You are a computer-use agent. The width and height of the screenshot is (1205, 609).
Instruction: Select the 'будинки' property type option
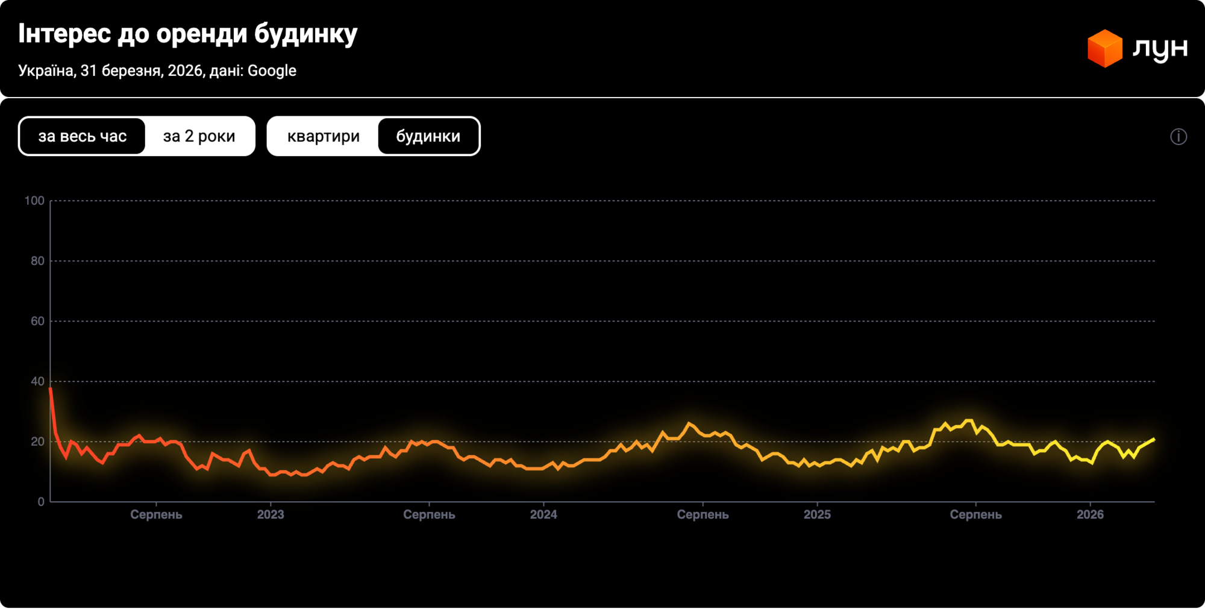(428, 136)
